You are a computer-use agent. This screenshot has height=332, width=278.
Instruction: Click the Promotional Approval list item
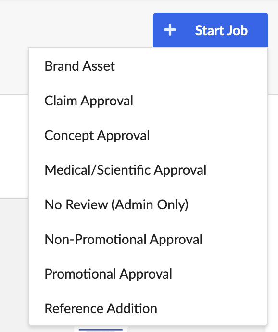[148, 274]
